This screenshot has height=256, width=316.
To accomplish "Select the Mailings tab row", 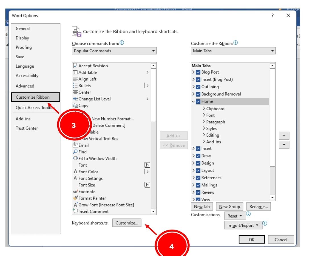I will [230, 185].
